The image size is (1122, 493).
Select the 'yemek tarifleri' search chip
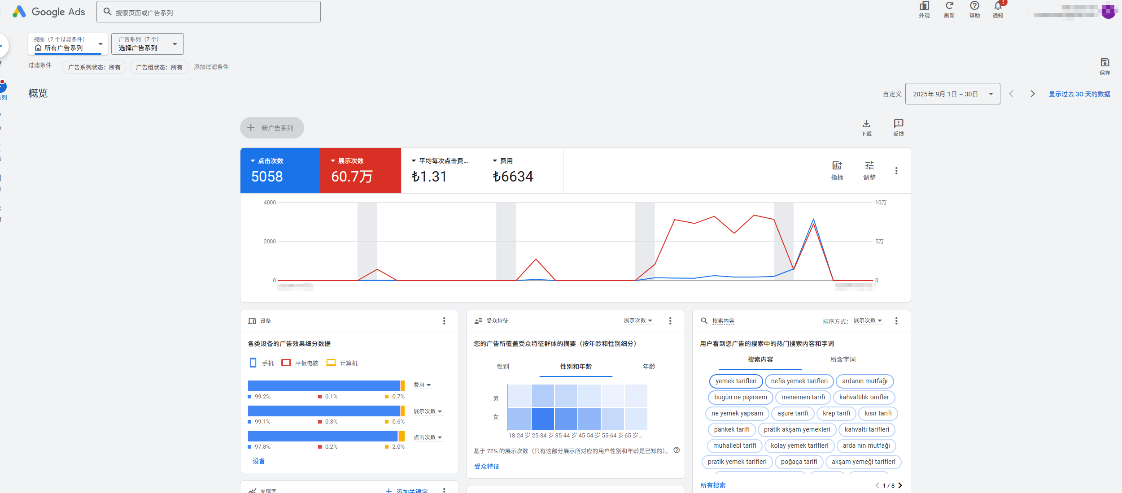click(736, 381)
